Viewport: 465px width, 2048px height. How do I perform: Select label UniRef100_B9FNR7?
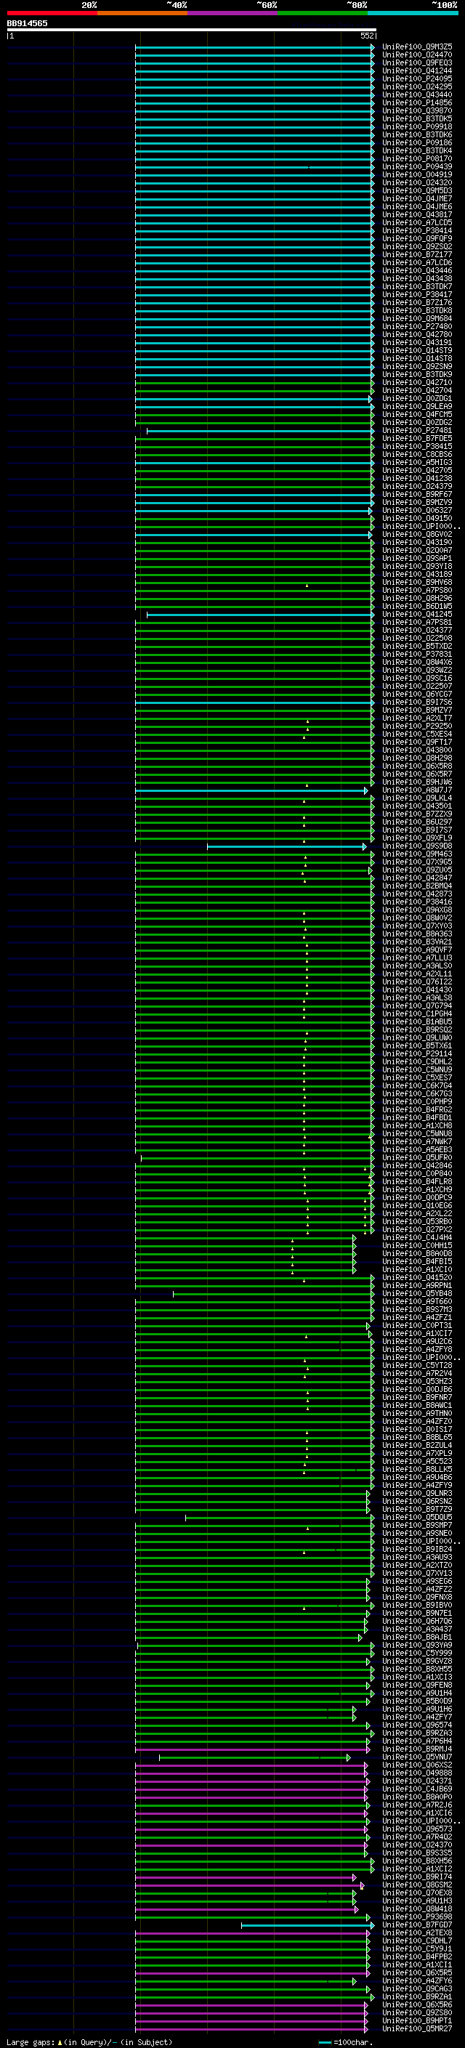click(x=417, y=1397)
